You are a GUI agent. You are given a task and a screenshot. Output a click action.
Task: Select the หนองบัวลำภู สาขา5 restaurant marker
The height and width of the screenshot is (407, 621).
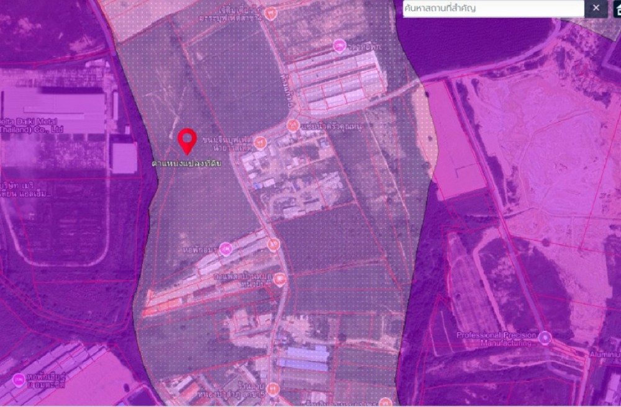(x=272, y=390)
